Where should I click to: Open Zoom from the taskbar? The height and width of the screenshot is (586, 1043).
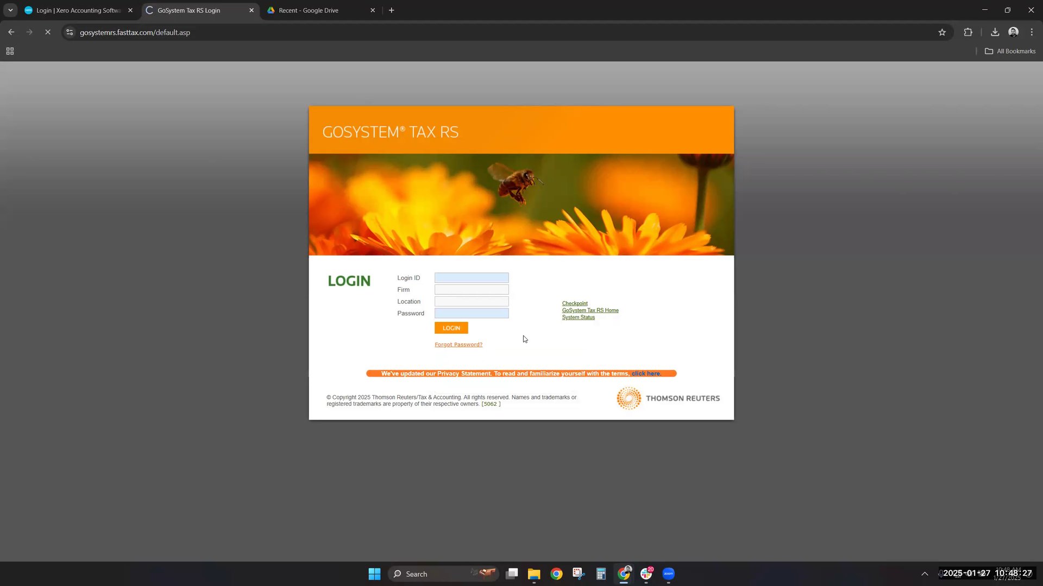pyautogui.click(x=668, y=574)
